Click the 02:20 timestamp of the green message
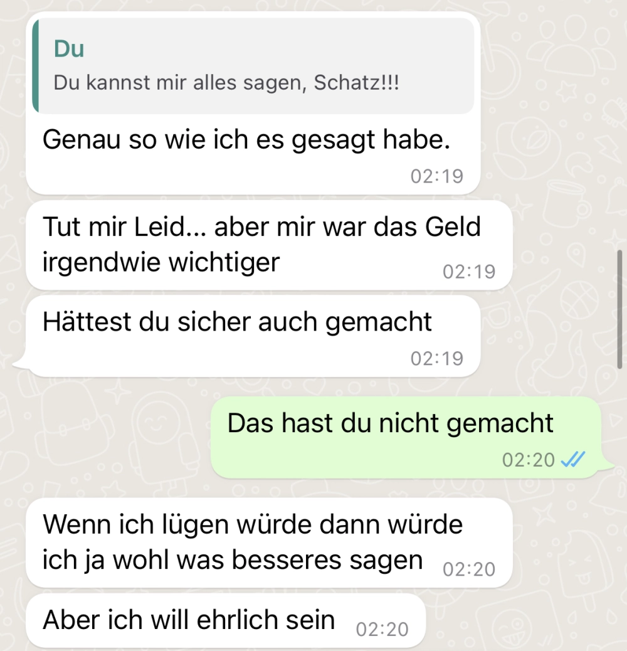The height and width of the screenshot is (651, 627). pos(528,460)
